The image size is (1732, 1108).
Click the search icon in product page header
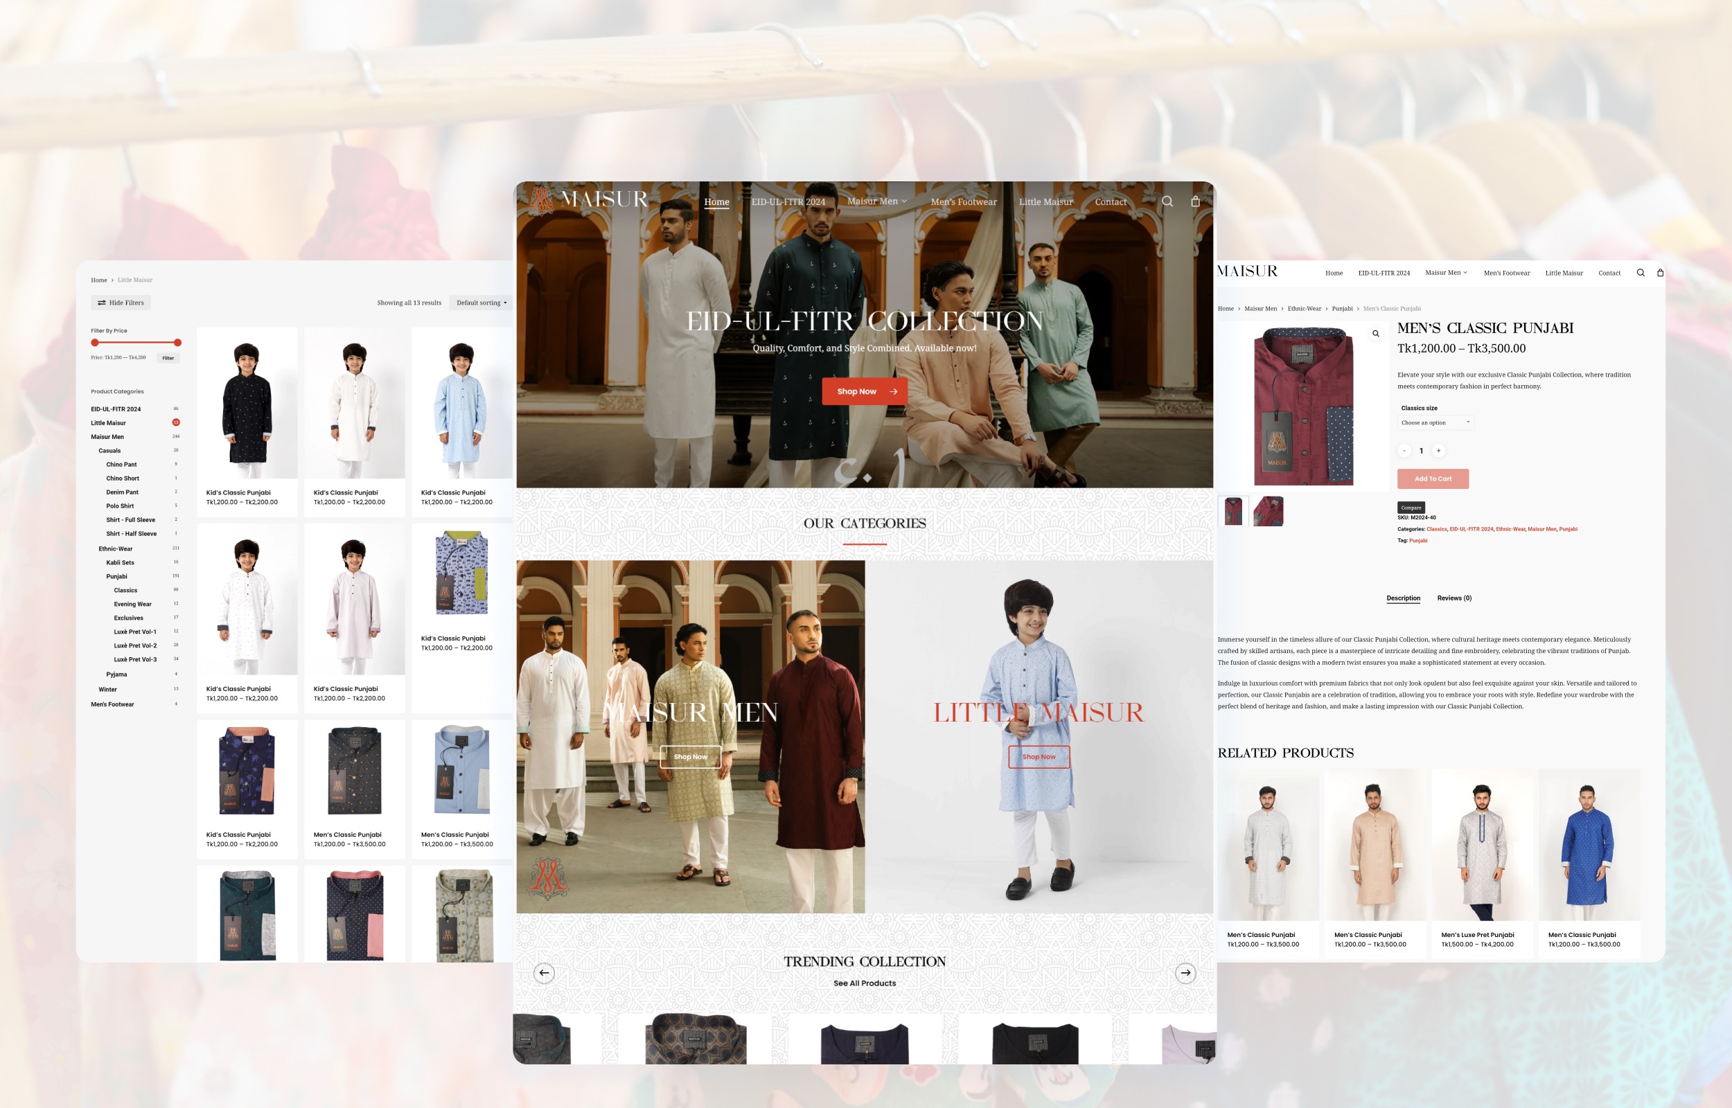(x=1641, y=273)
